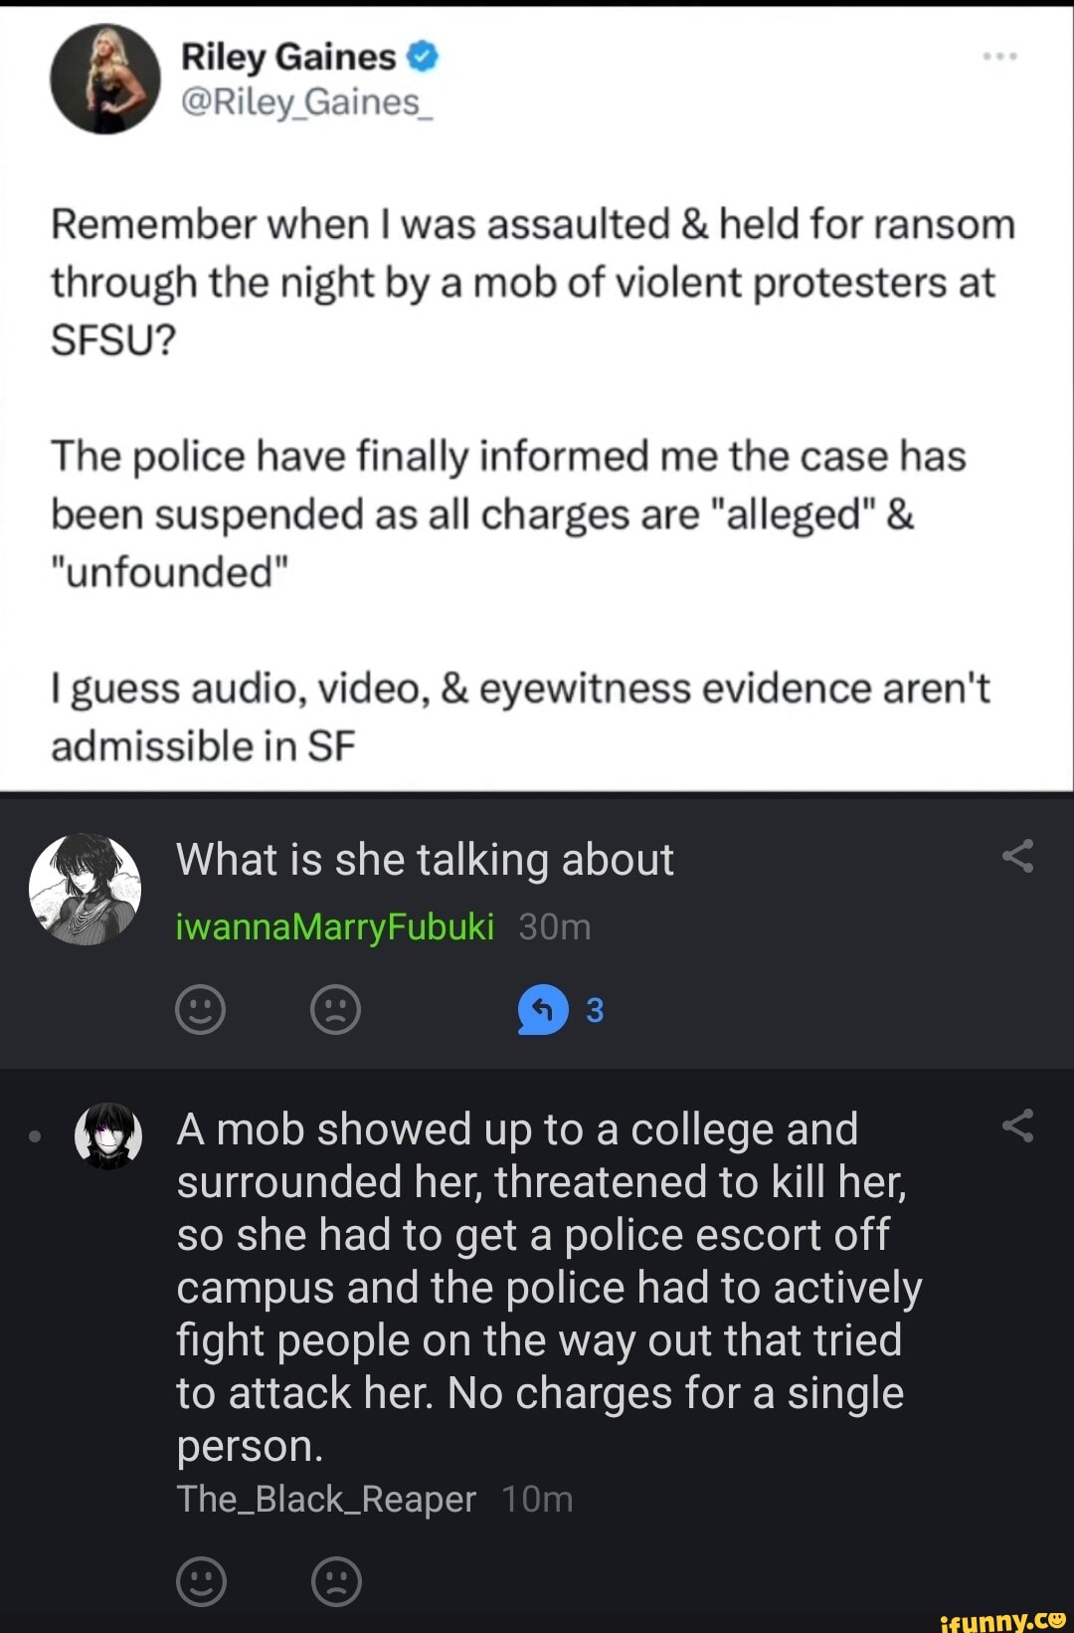Open the The_Black_Reaper username link
The height and width of the screenshot is (1633, 1074).
(326, 1499)
